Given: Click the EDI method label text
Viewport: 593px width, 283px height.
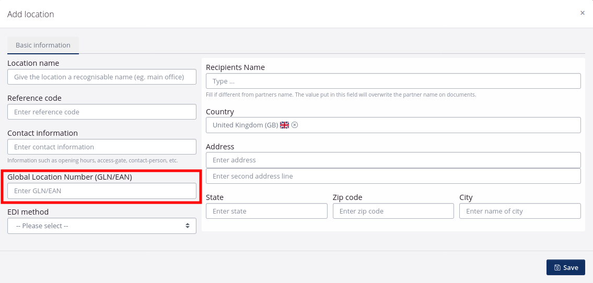Looking at the screenshot, I should coord(28,212).
